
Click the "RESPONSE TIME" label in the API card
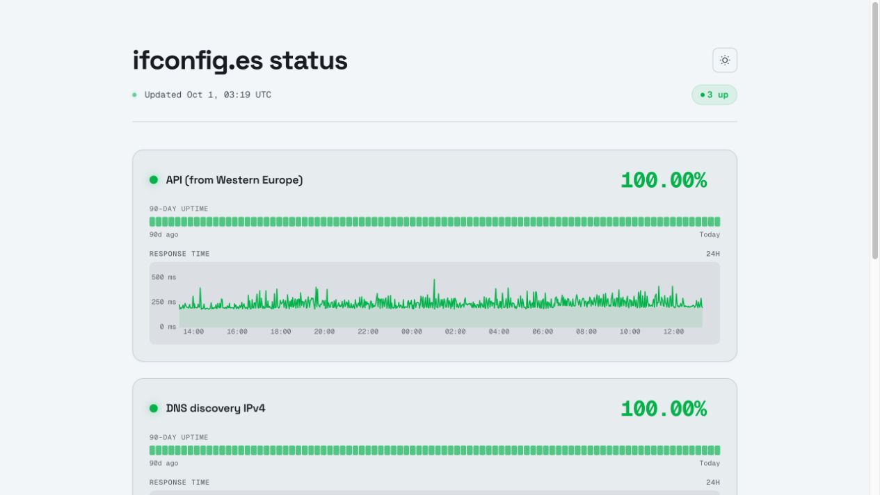pyautogui.click(x=179, y=254)
